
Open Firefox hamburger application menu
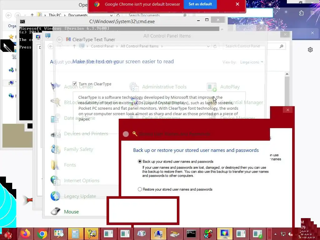click(x=312, y=13)
